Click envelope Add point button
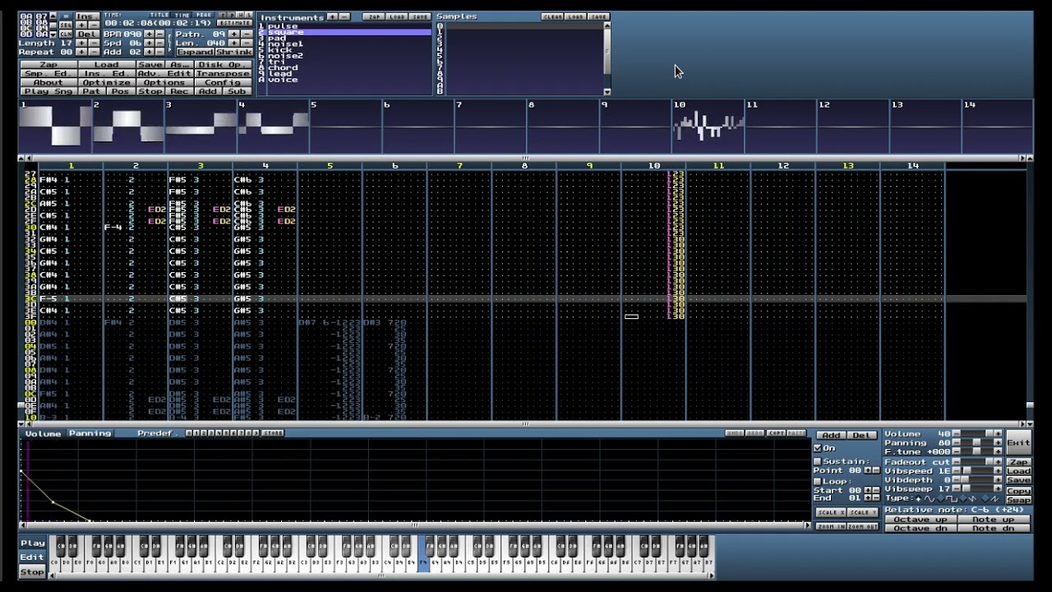1052x592 pixels. [832, 435]
